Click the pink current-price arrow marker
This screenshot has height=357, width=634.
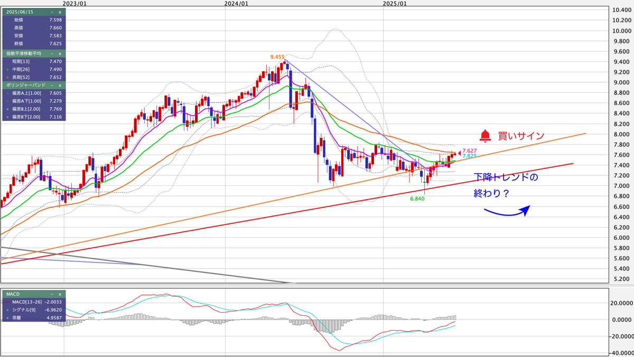(x=459, y=153)
